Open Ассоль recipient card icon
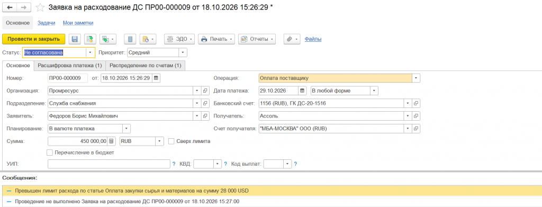Viewport: 542px width, 207px height. (x=416, y=116)
